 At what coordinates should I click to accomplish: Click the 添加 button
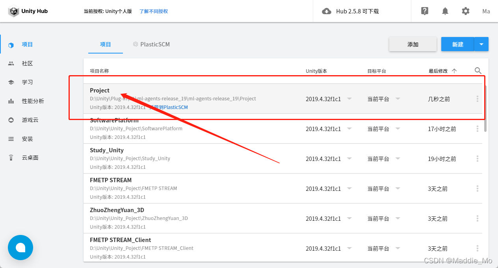point(413,44)
